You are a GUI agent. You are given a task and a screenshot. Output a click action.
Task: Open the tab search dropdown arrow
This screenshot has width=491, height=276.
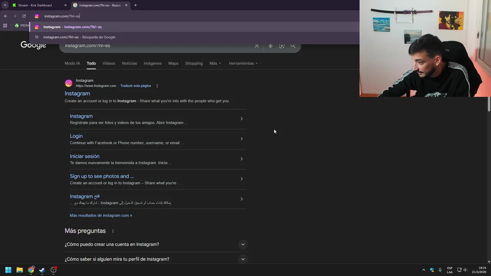pyautogui.click(x=5, y=5)
